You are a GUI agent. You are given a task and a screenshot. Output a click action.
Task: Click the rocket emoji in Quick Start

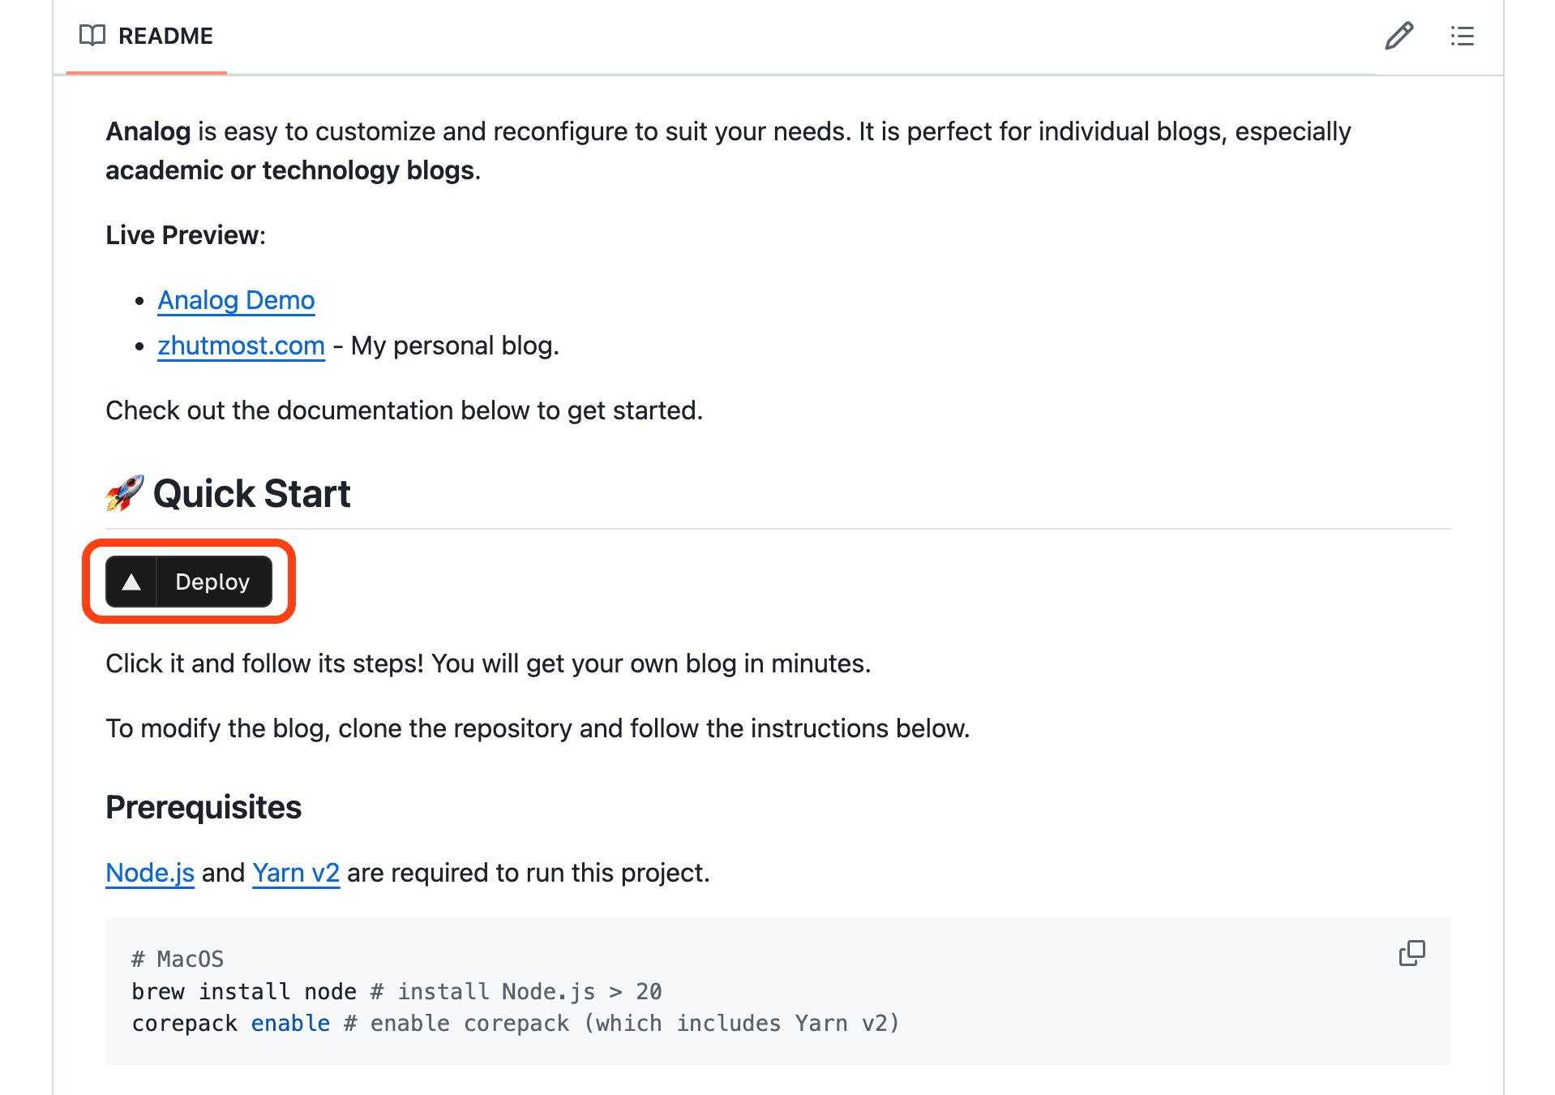(x=123, y=493)
